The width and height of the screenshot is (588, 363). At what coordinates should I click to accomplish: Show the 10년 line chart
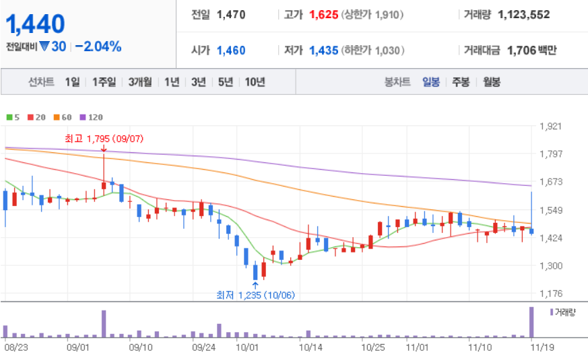pyautogui.click(x=255, y=81)
